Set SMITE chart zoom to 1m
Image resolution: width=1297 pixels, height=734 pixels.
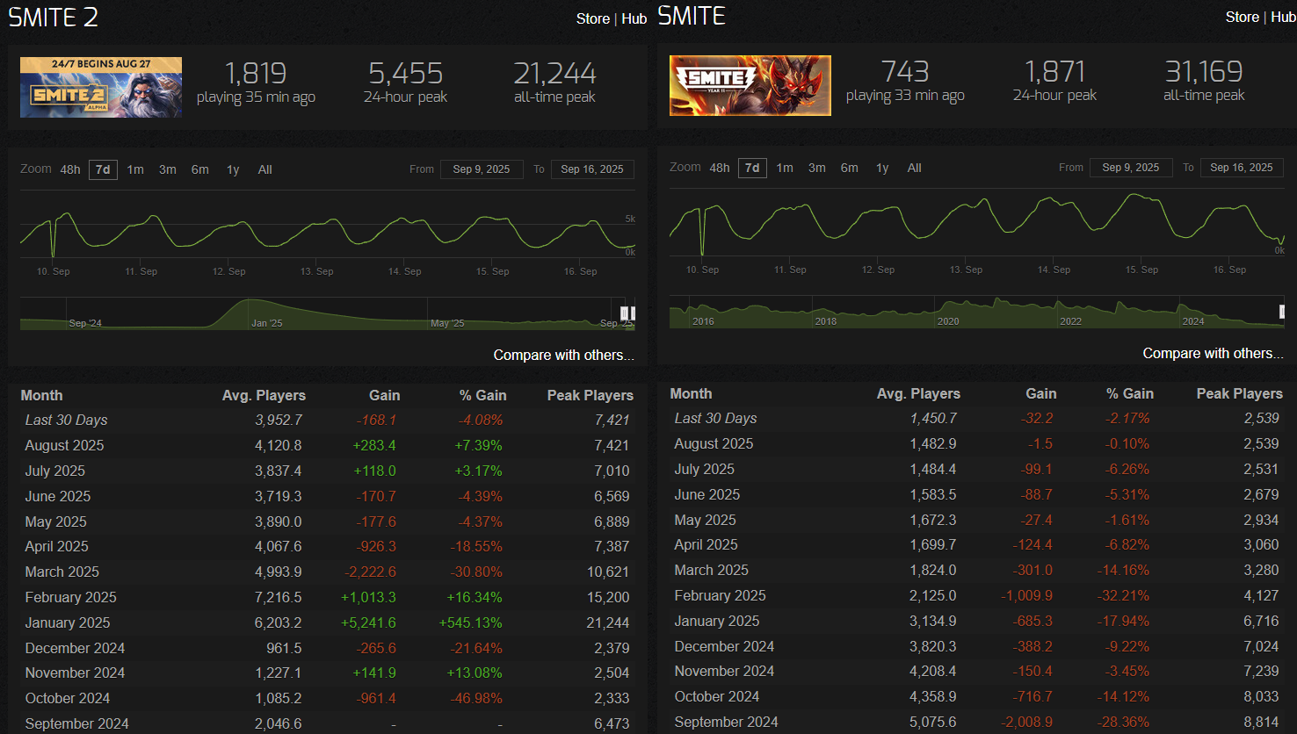785,168
